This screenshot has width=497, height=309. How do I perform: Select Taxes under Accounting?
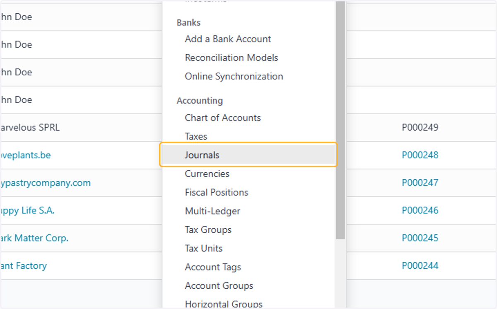pos(196,136)
